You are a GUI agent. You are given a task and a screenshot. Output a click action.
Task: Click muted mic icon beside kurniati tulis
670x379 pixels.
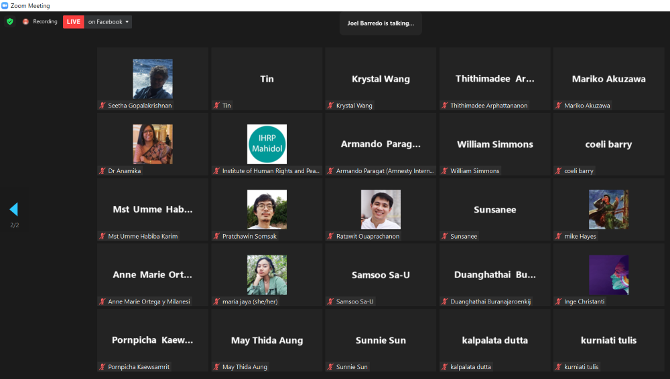point(559,367)
